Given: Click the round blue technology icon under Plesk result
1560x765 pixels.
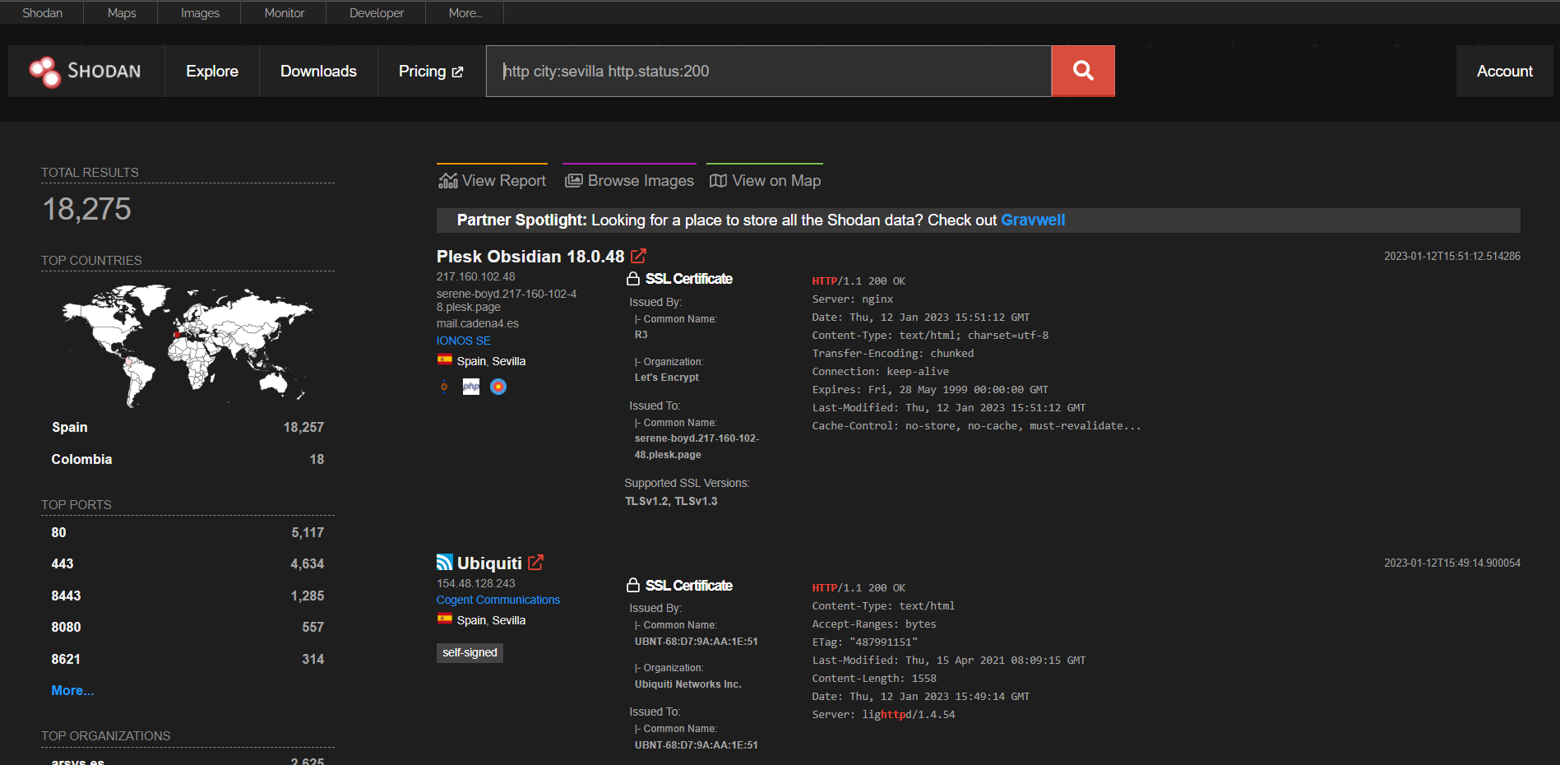Looking at the screenshot, I should [498, 387].
